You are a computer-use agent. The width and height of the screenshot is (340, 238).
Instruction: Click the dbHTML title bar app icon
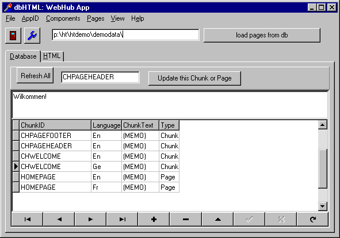point(8,7)
